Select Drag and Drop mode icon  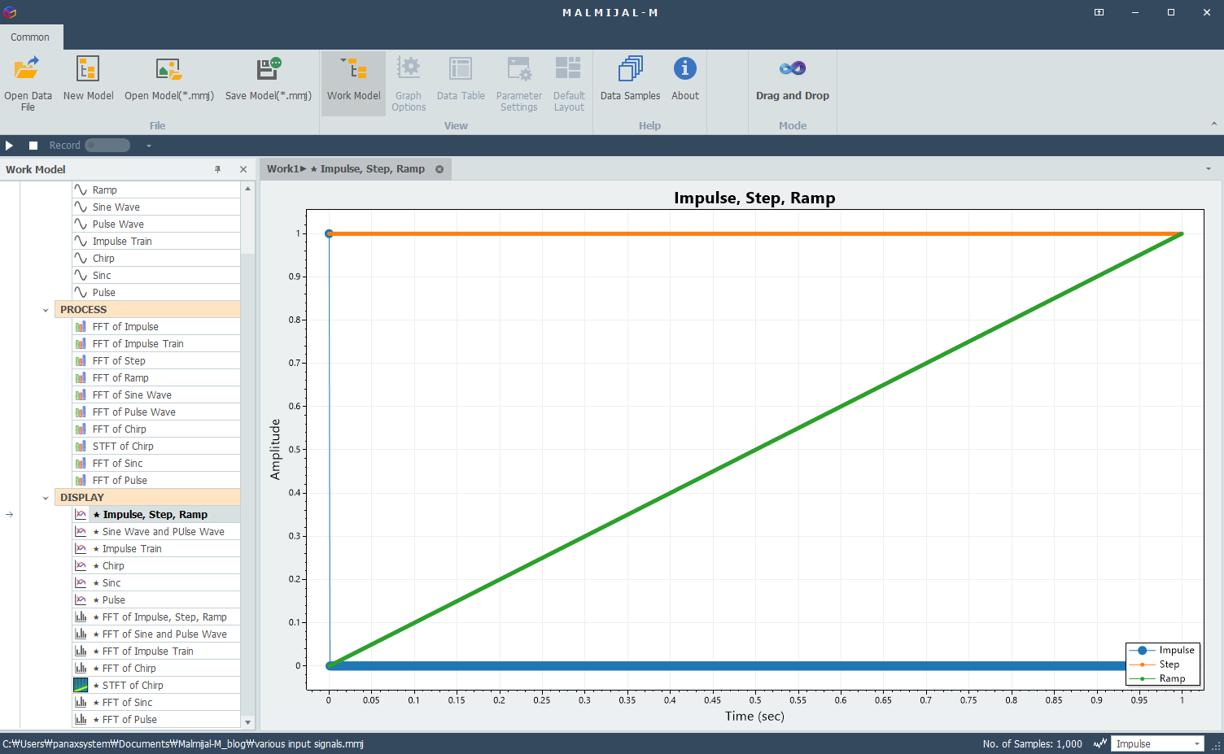click(x=793, y=68)
